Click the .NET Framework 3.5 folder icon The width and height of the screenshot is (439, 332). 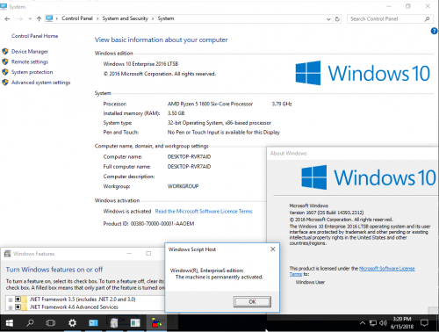click(x=25, y=300)
